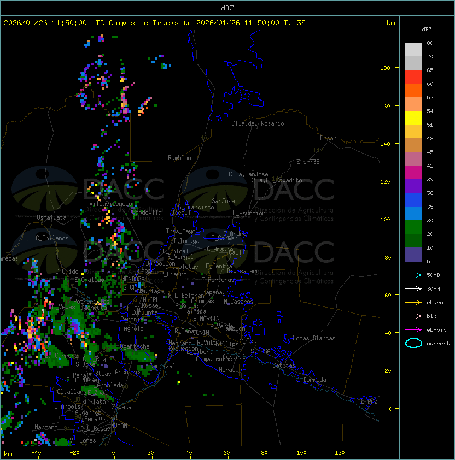
Task: Click the cyan 'current' ellipse symbol
Action: point(413,343)
